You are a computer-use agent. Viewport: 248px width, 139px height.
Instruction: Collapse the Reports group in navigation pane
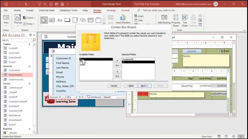coord(29,129)
